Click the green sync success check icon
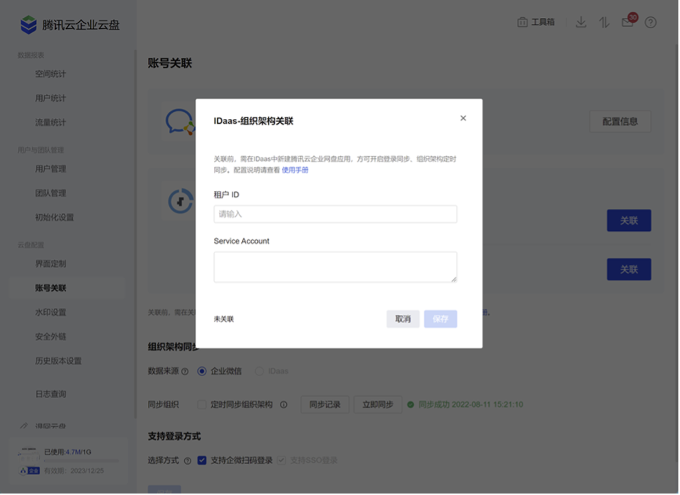The image size is (680, 495). (x=411, y=405)
